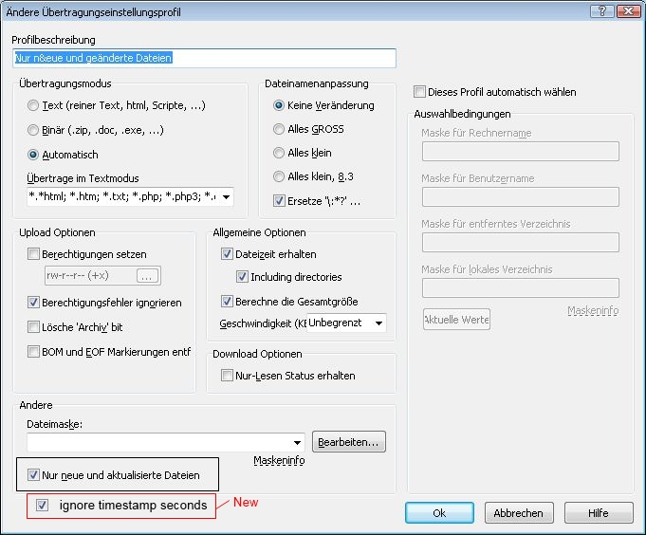
Task: Click the ellipsis button beside rw-r--r-- field
Action: pyautogui.click(x=146, y=277)
